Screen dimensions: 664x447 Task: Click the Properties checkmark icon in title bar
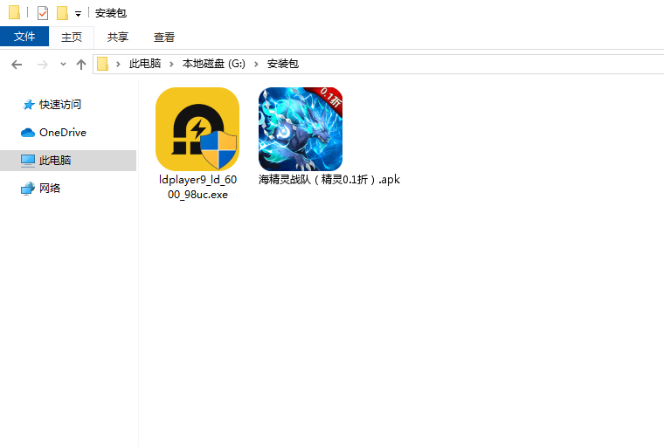[x=43, y=13]
